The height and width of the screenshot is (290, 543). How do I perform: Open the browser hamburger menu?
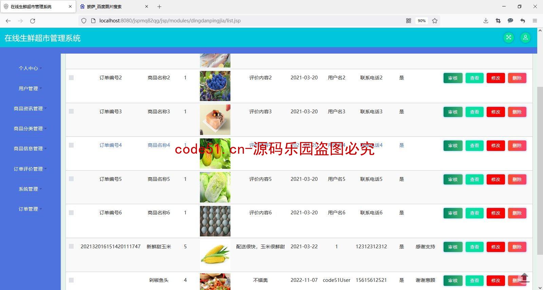tap(535, 21)
